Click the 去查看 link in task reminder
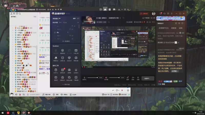205x115 pixels. coord(175,71)
